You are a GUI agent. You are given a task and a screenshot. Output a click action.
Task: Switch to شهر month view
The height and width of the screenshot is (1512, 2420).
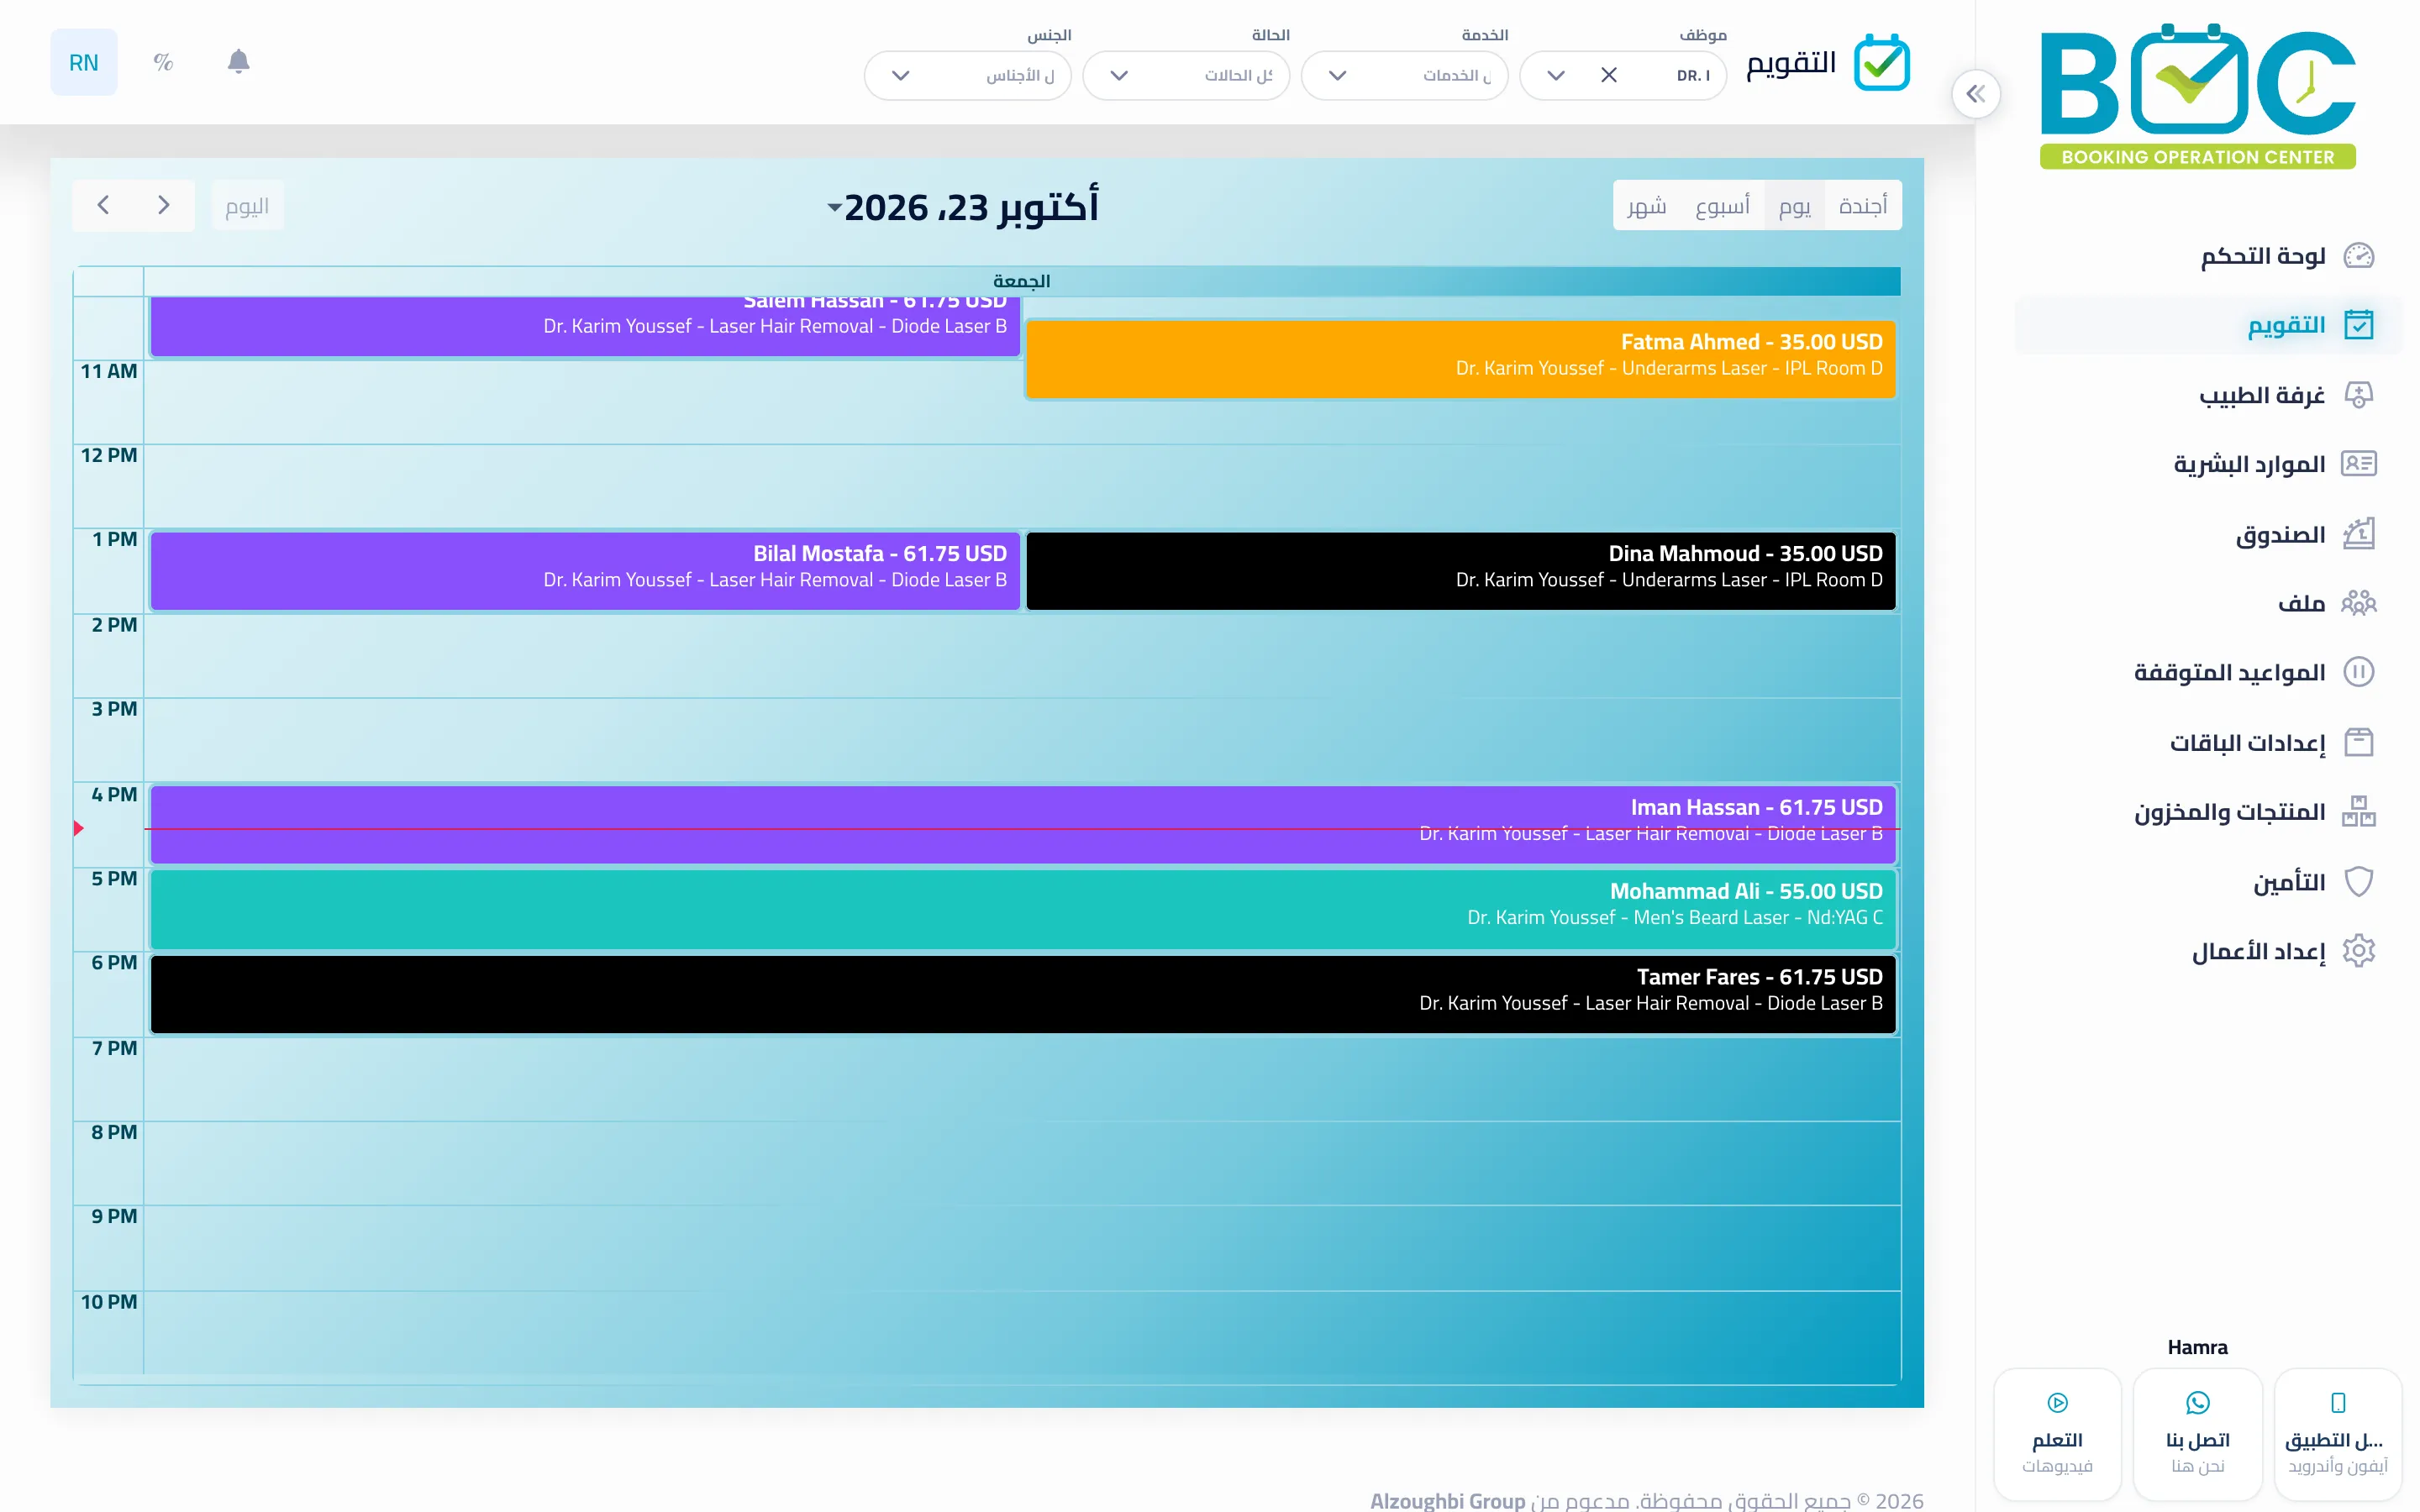pos(1647,206)
